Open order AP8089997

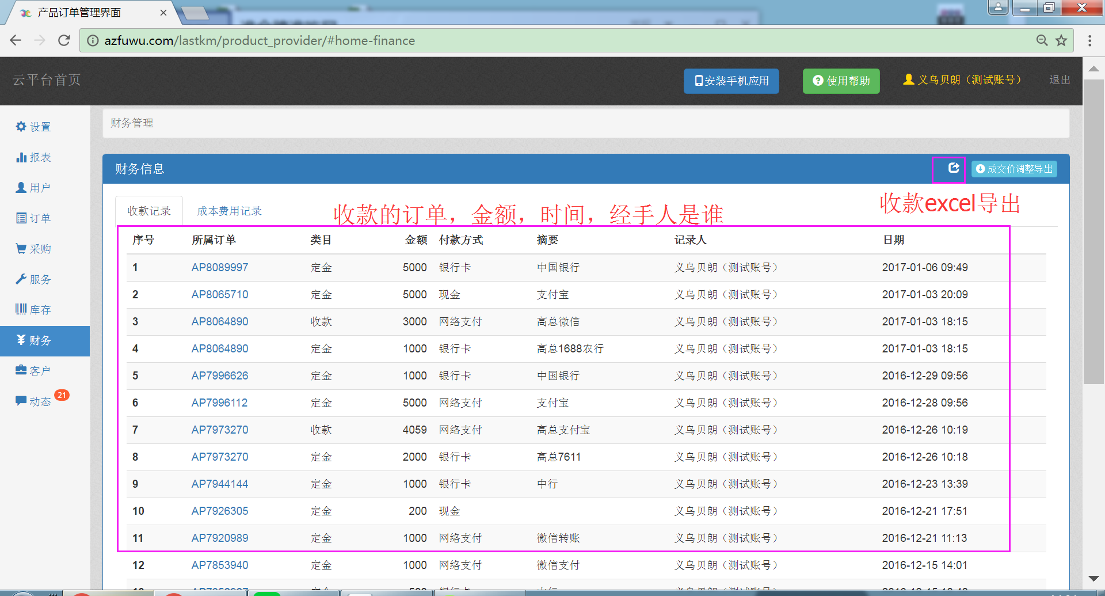click(220, 267)
